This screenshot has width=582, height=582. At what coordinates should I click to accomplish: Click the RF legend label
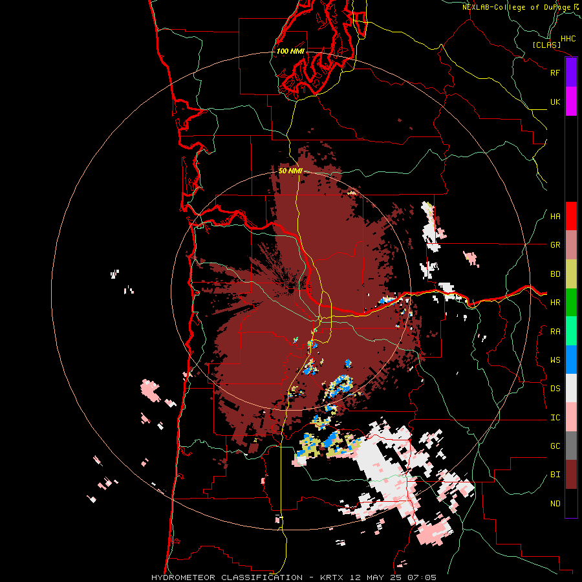click(x=555, y=72)
